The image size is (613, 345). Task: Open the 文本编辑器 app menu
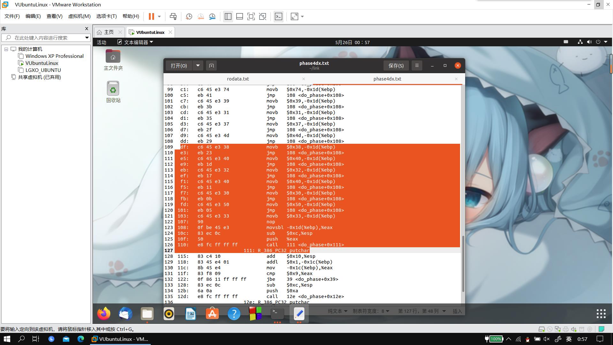135,42
